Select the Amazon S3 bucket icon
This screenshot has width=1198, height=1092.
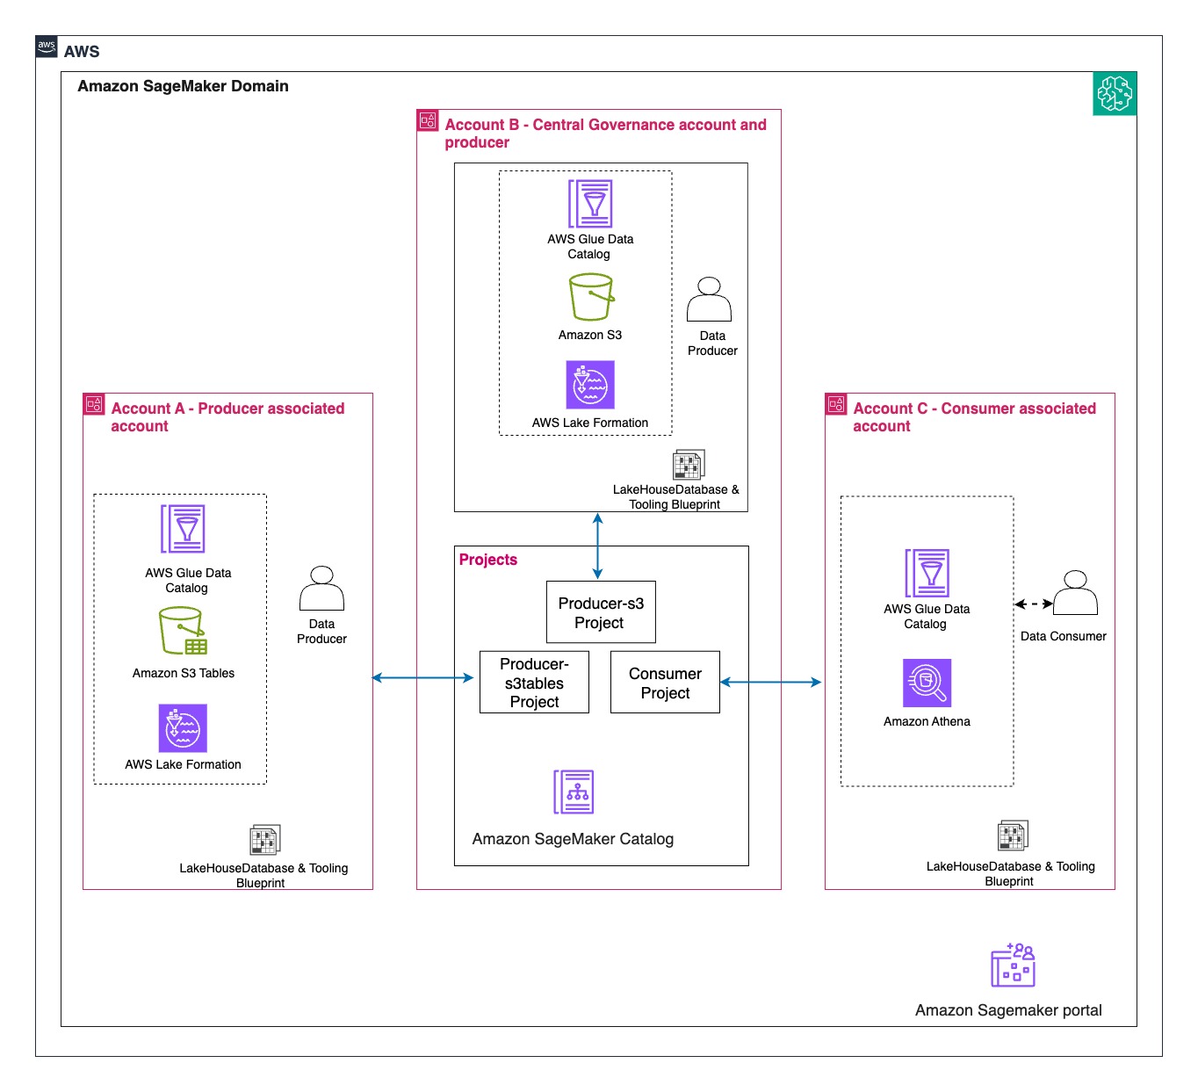tap(591, 297)
